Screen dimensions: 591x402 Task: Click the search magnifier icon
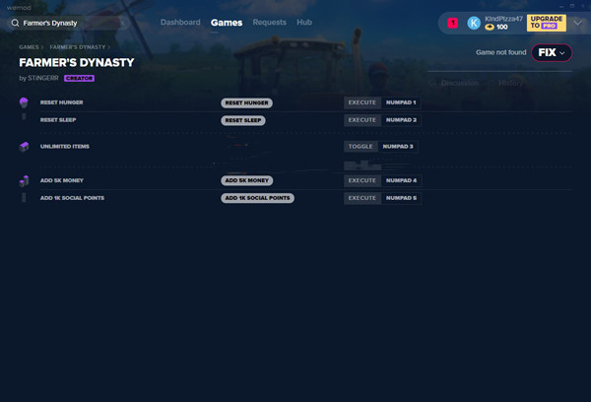[15, 23]
